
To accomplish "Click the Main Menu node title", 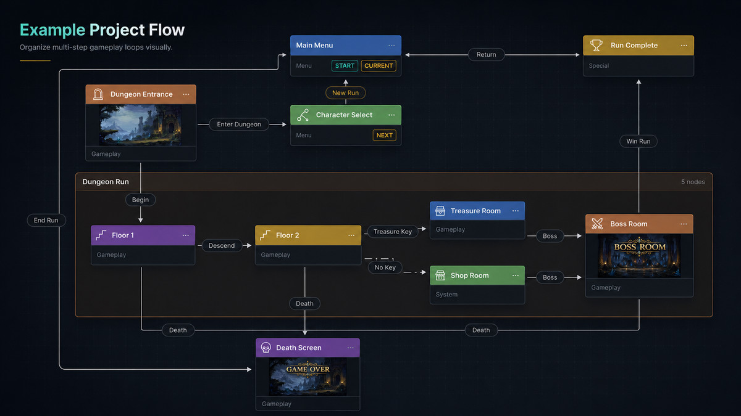I will 314,45.
